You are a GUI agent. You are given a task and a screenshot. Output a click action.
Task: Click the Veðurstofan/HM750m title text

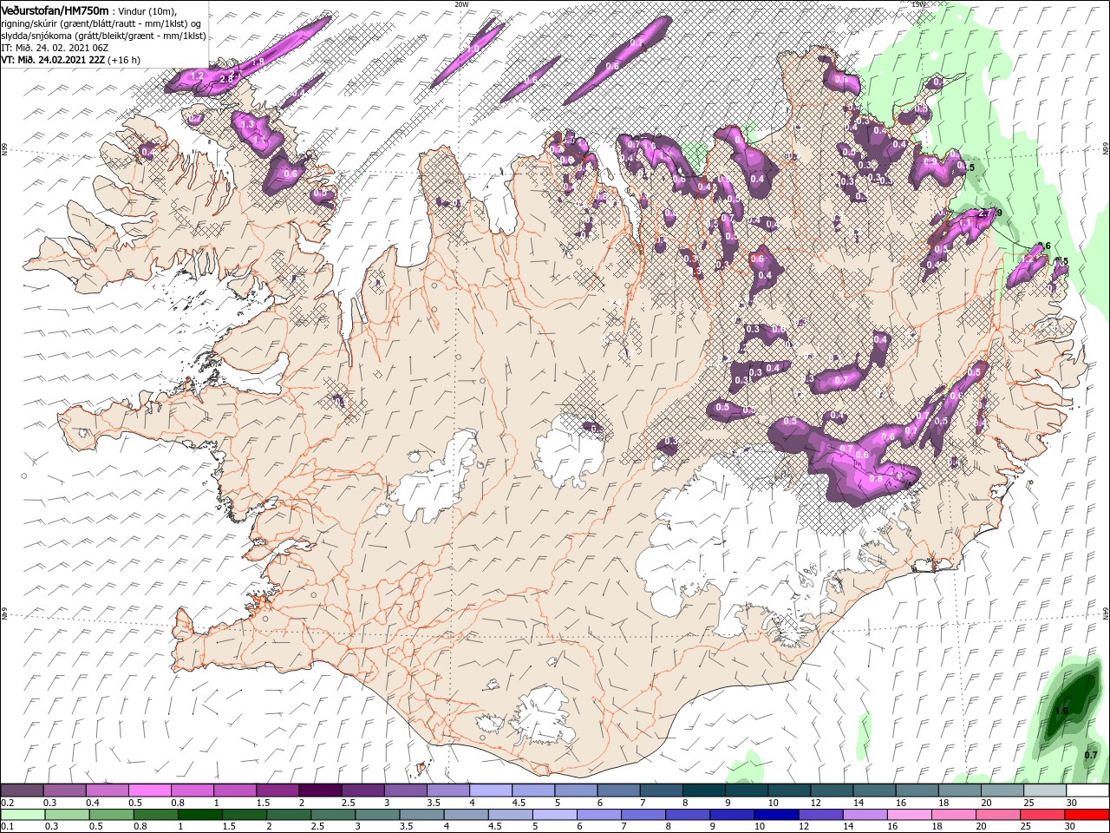point(55,10)
